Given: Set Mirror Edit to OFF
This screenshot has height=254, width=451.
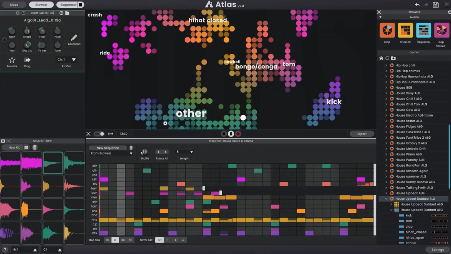Looking at the screenshot, I should 160,240.
